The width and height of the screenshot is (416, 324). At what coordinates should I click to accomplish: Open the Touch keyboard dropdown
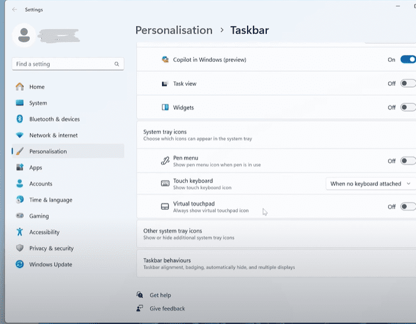coord(370,184)
